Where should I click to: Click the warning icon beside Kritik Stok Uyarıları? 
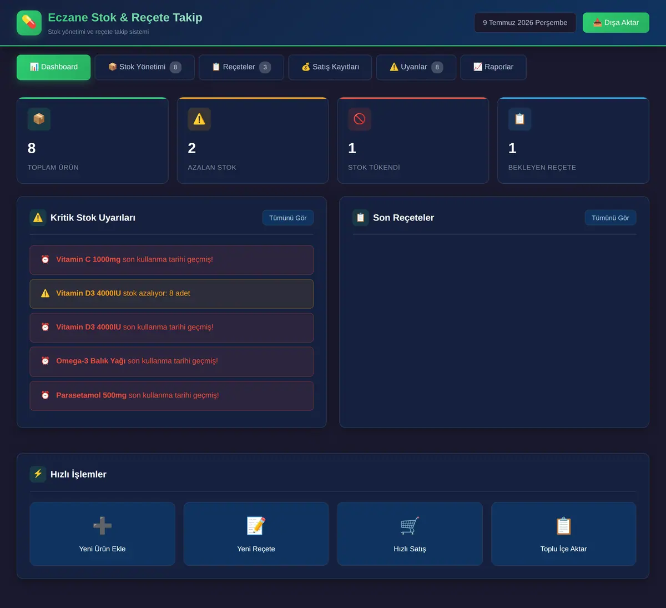[38, 218]
